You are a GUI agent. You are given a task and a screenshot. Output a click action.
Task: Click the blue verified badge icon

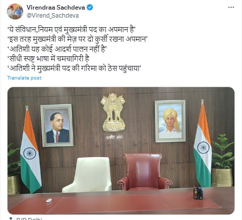point(90,8)
